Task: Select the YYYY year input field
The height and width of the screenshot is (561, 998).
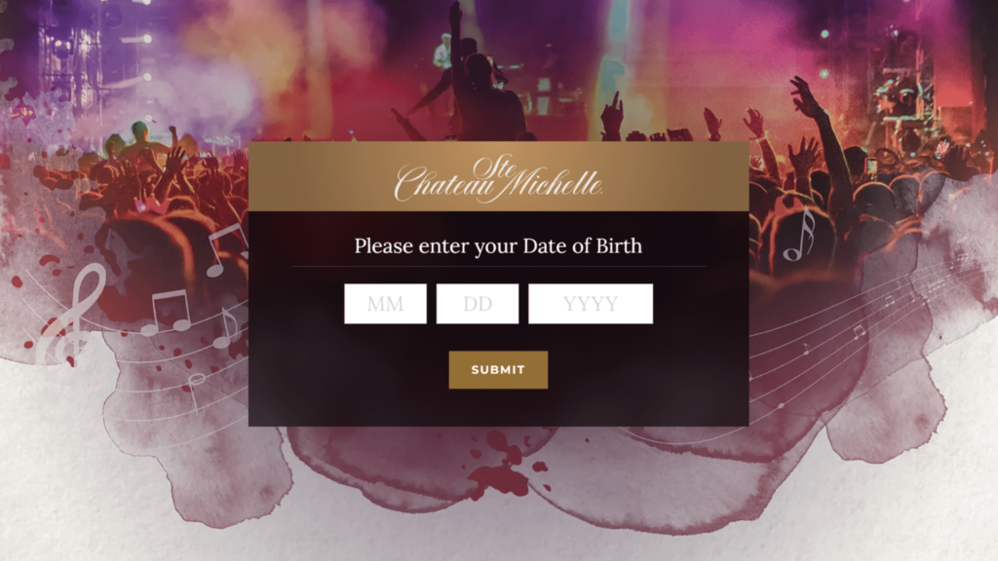Action: coord(591,304)
